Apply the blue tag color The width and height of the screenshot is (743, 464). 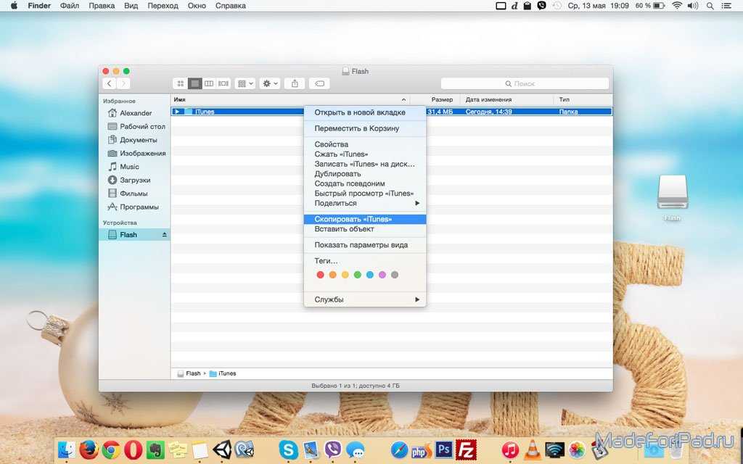coord(369,275)
